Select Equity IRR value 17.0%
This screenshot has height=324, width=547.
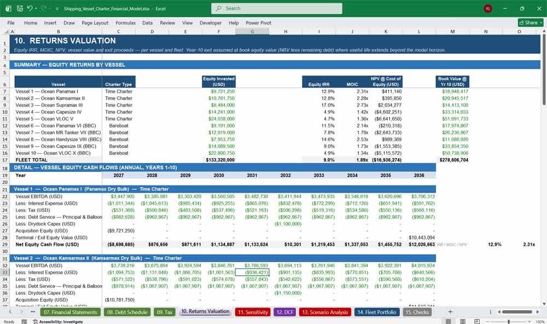(x=319, y=105)
